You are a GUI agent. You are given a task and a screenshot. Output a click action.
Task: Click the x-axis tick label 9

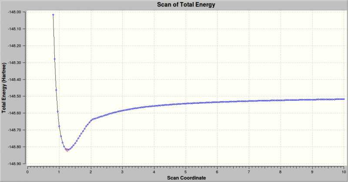(312, 172)
